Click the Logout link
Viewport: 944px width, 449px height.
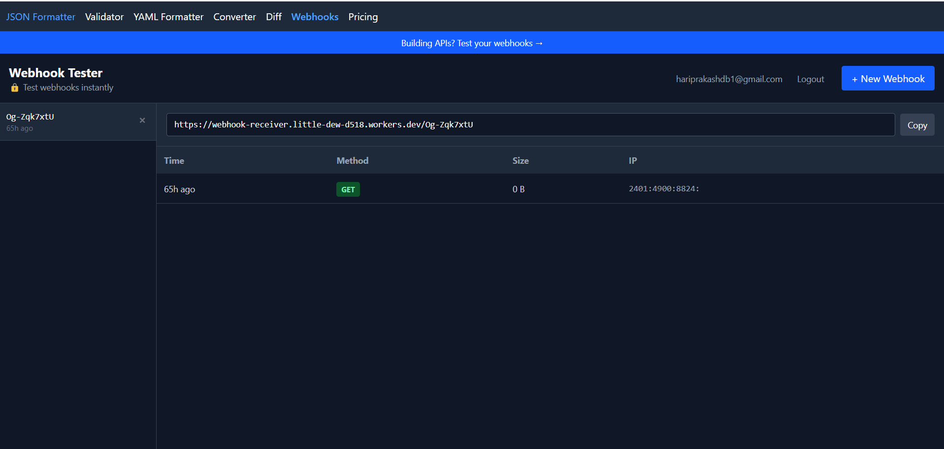click(810, 79)
